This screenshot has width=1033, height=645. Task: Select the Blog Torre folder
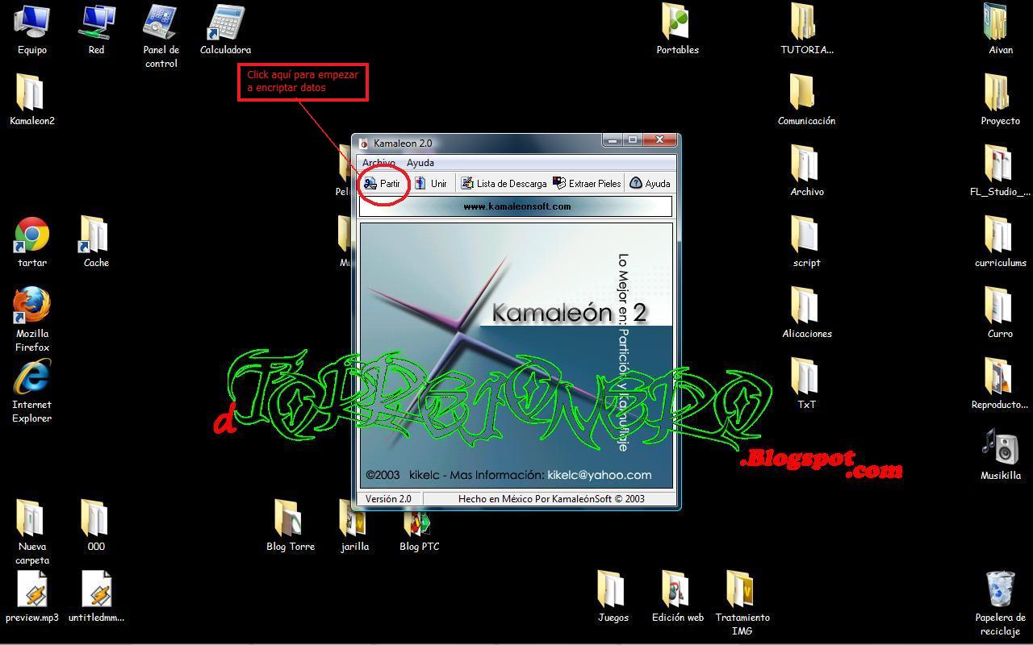[x=291, y=526]
